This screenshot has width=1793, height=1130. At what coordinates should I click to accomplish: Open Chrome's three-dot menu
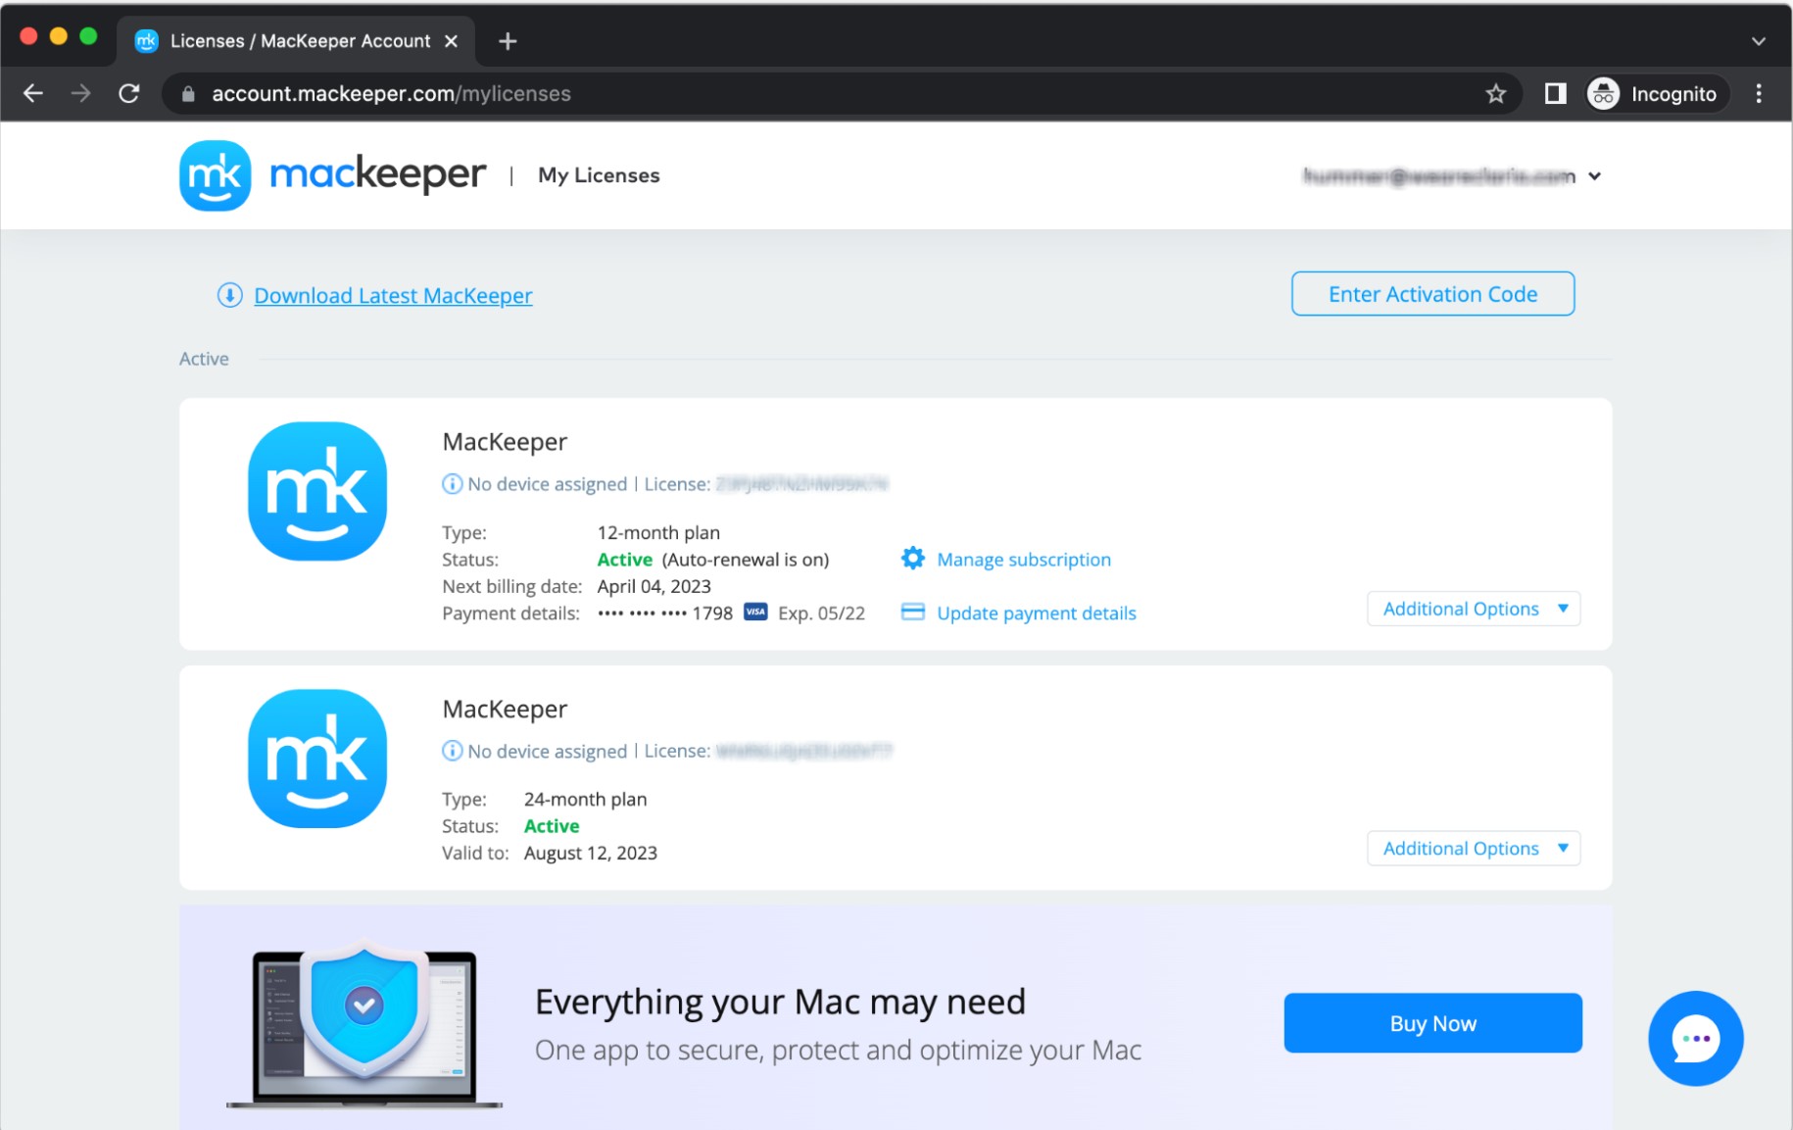click(x=1759, y=93)
